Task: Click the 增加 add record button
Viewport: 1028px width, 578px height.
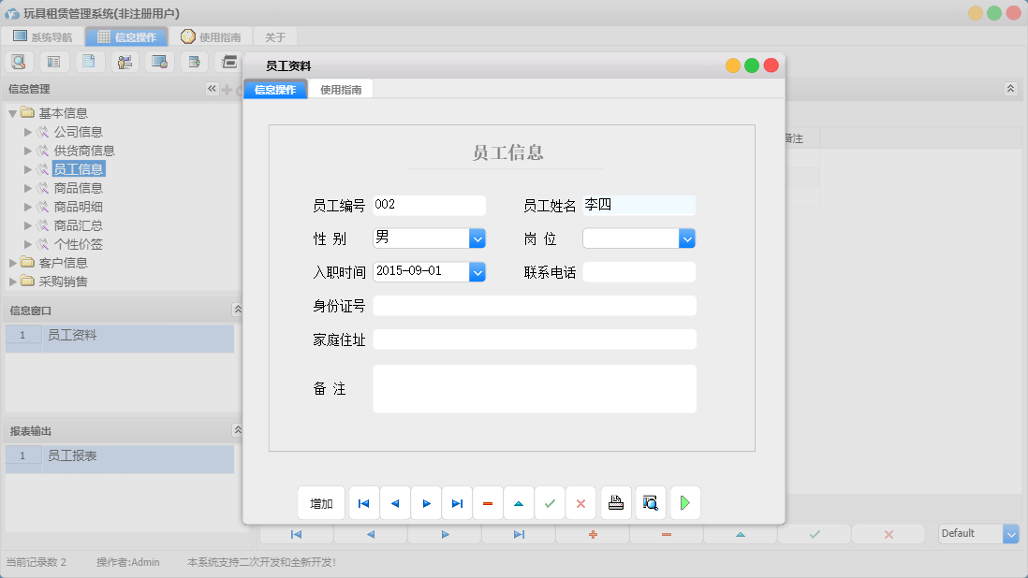Action: [321, 502]
